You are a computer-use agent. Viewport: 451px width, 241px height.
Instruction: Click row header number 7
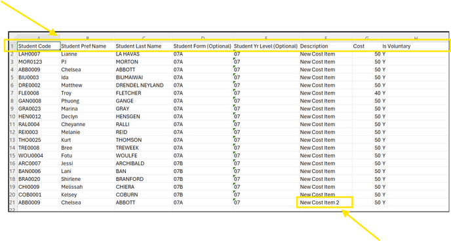(12, 93)
